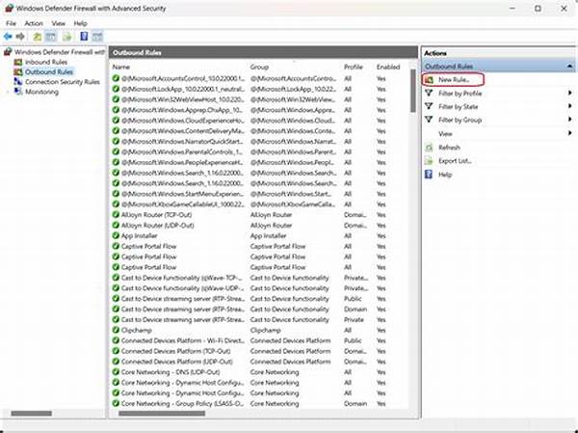Open the Action menu
The width and height of the screenshot is (578, 433).
34,23
